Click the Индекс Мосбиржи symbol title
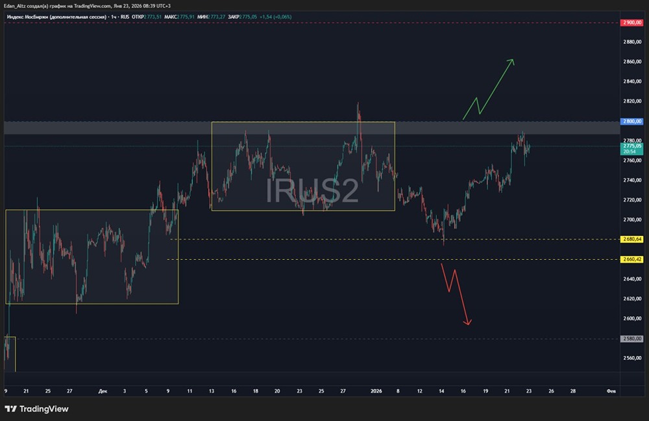 56,17
